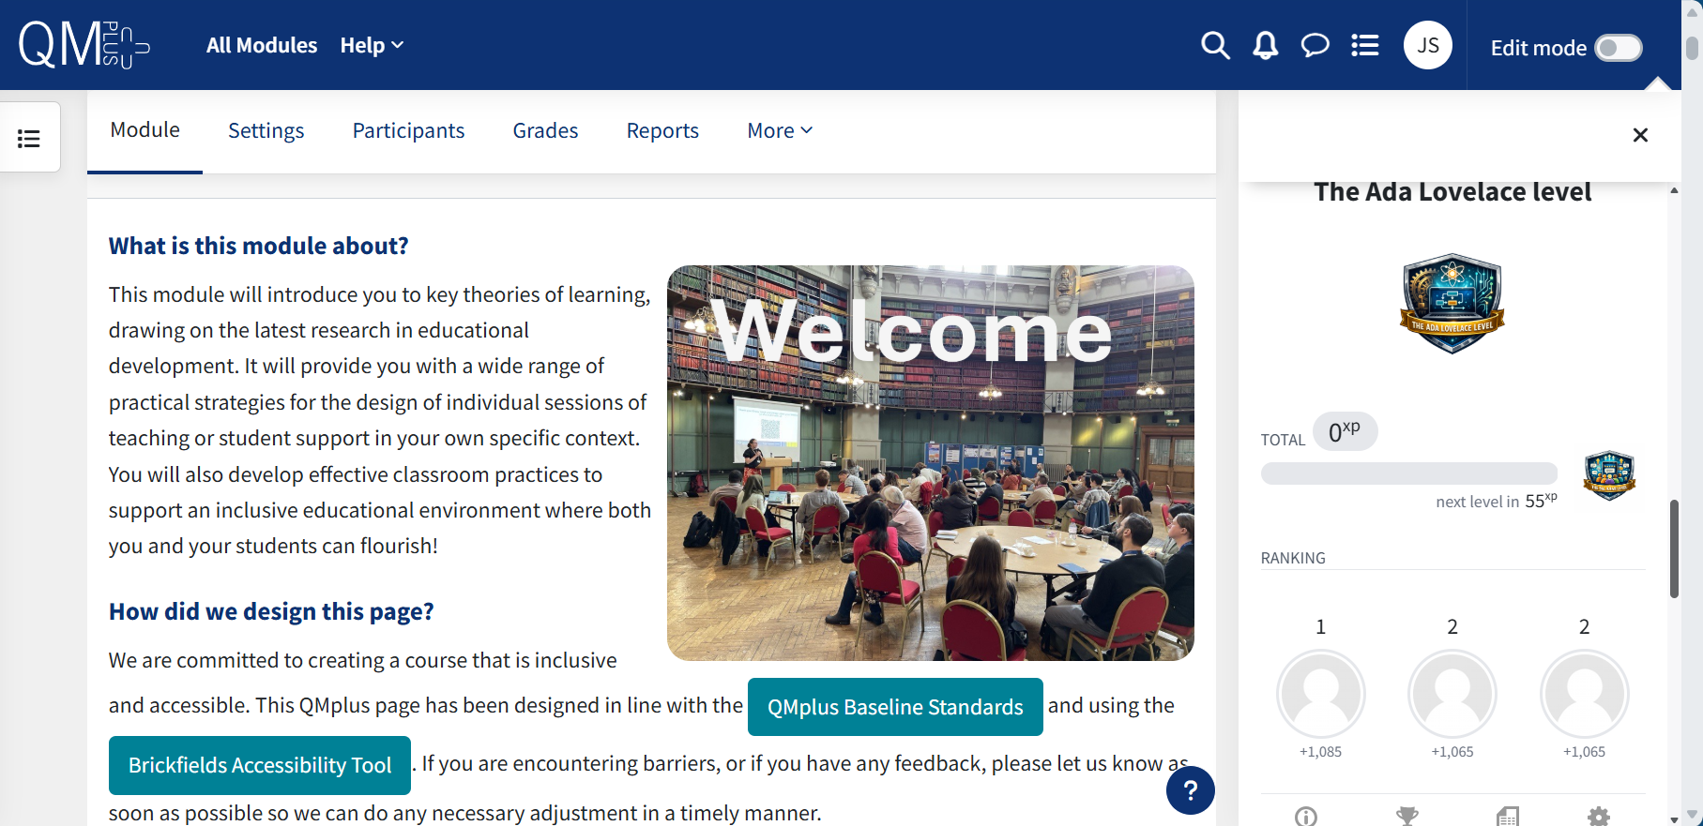Click the Welcome library image
Viewport: 1703px width, 826px height.
tap(931, 463)
